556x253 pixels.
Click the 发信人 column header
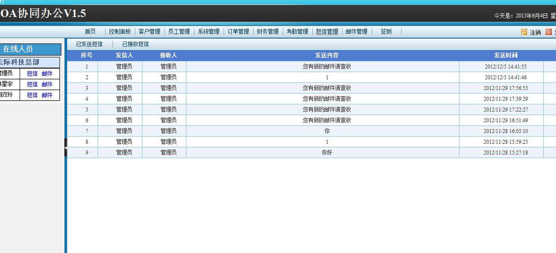pos(124,55)
